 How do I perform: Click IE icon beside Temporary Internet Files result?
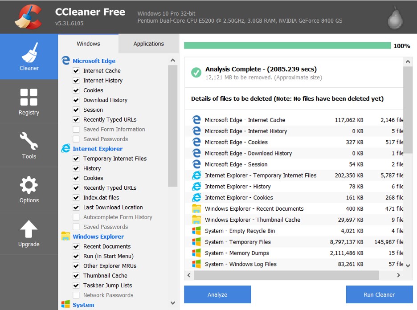pyautogui.click(x=196, y=175)
